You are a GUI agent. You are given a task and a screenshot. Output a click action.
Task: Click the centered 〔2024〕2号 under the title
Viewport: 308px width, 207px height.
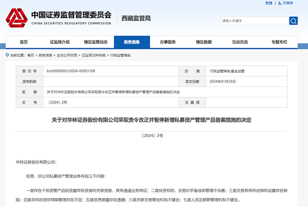pyautogui.click(x=152, y=135)
